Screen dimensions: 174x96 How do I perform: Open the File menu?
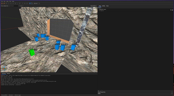pyautogui.click(x=2, y=1)
